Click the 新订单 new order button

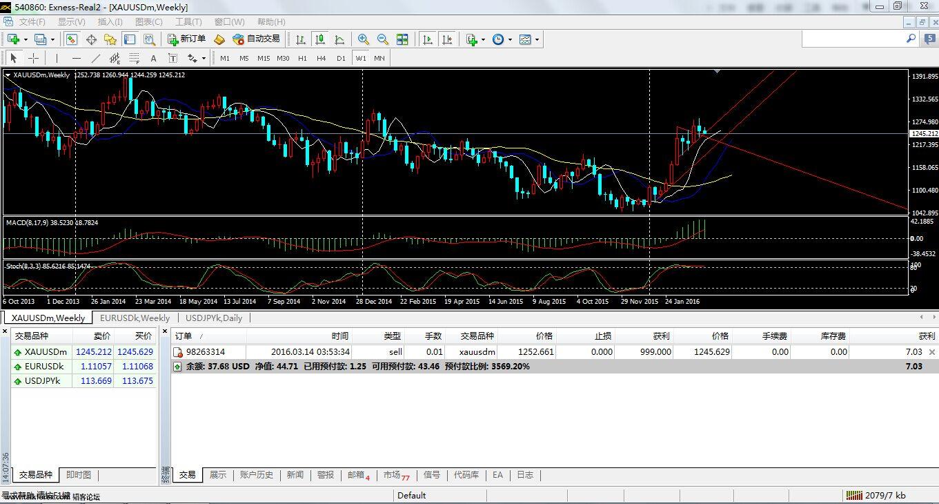(187, 39)
